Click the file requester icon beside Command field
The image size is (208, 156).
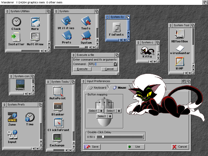click(x=115, y=64)
